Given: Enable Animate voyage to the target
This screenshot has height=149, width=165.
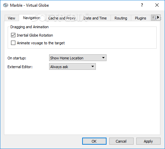Looking at the screenshot, I should 13,43.
